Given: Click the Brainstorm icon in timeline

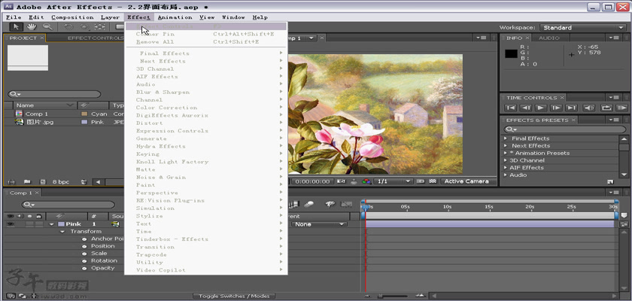Looking at the screenshot, I should (330, 205).
